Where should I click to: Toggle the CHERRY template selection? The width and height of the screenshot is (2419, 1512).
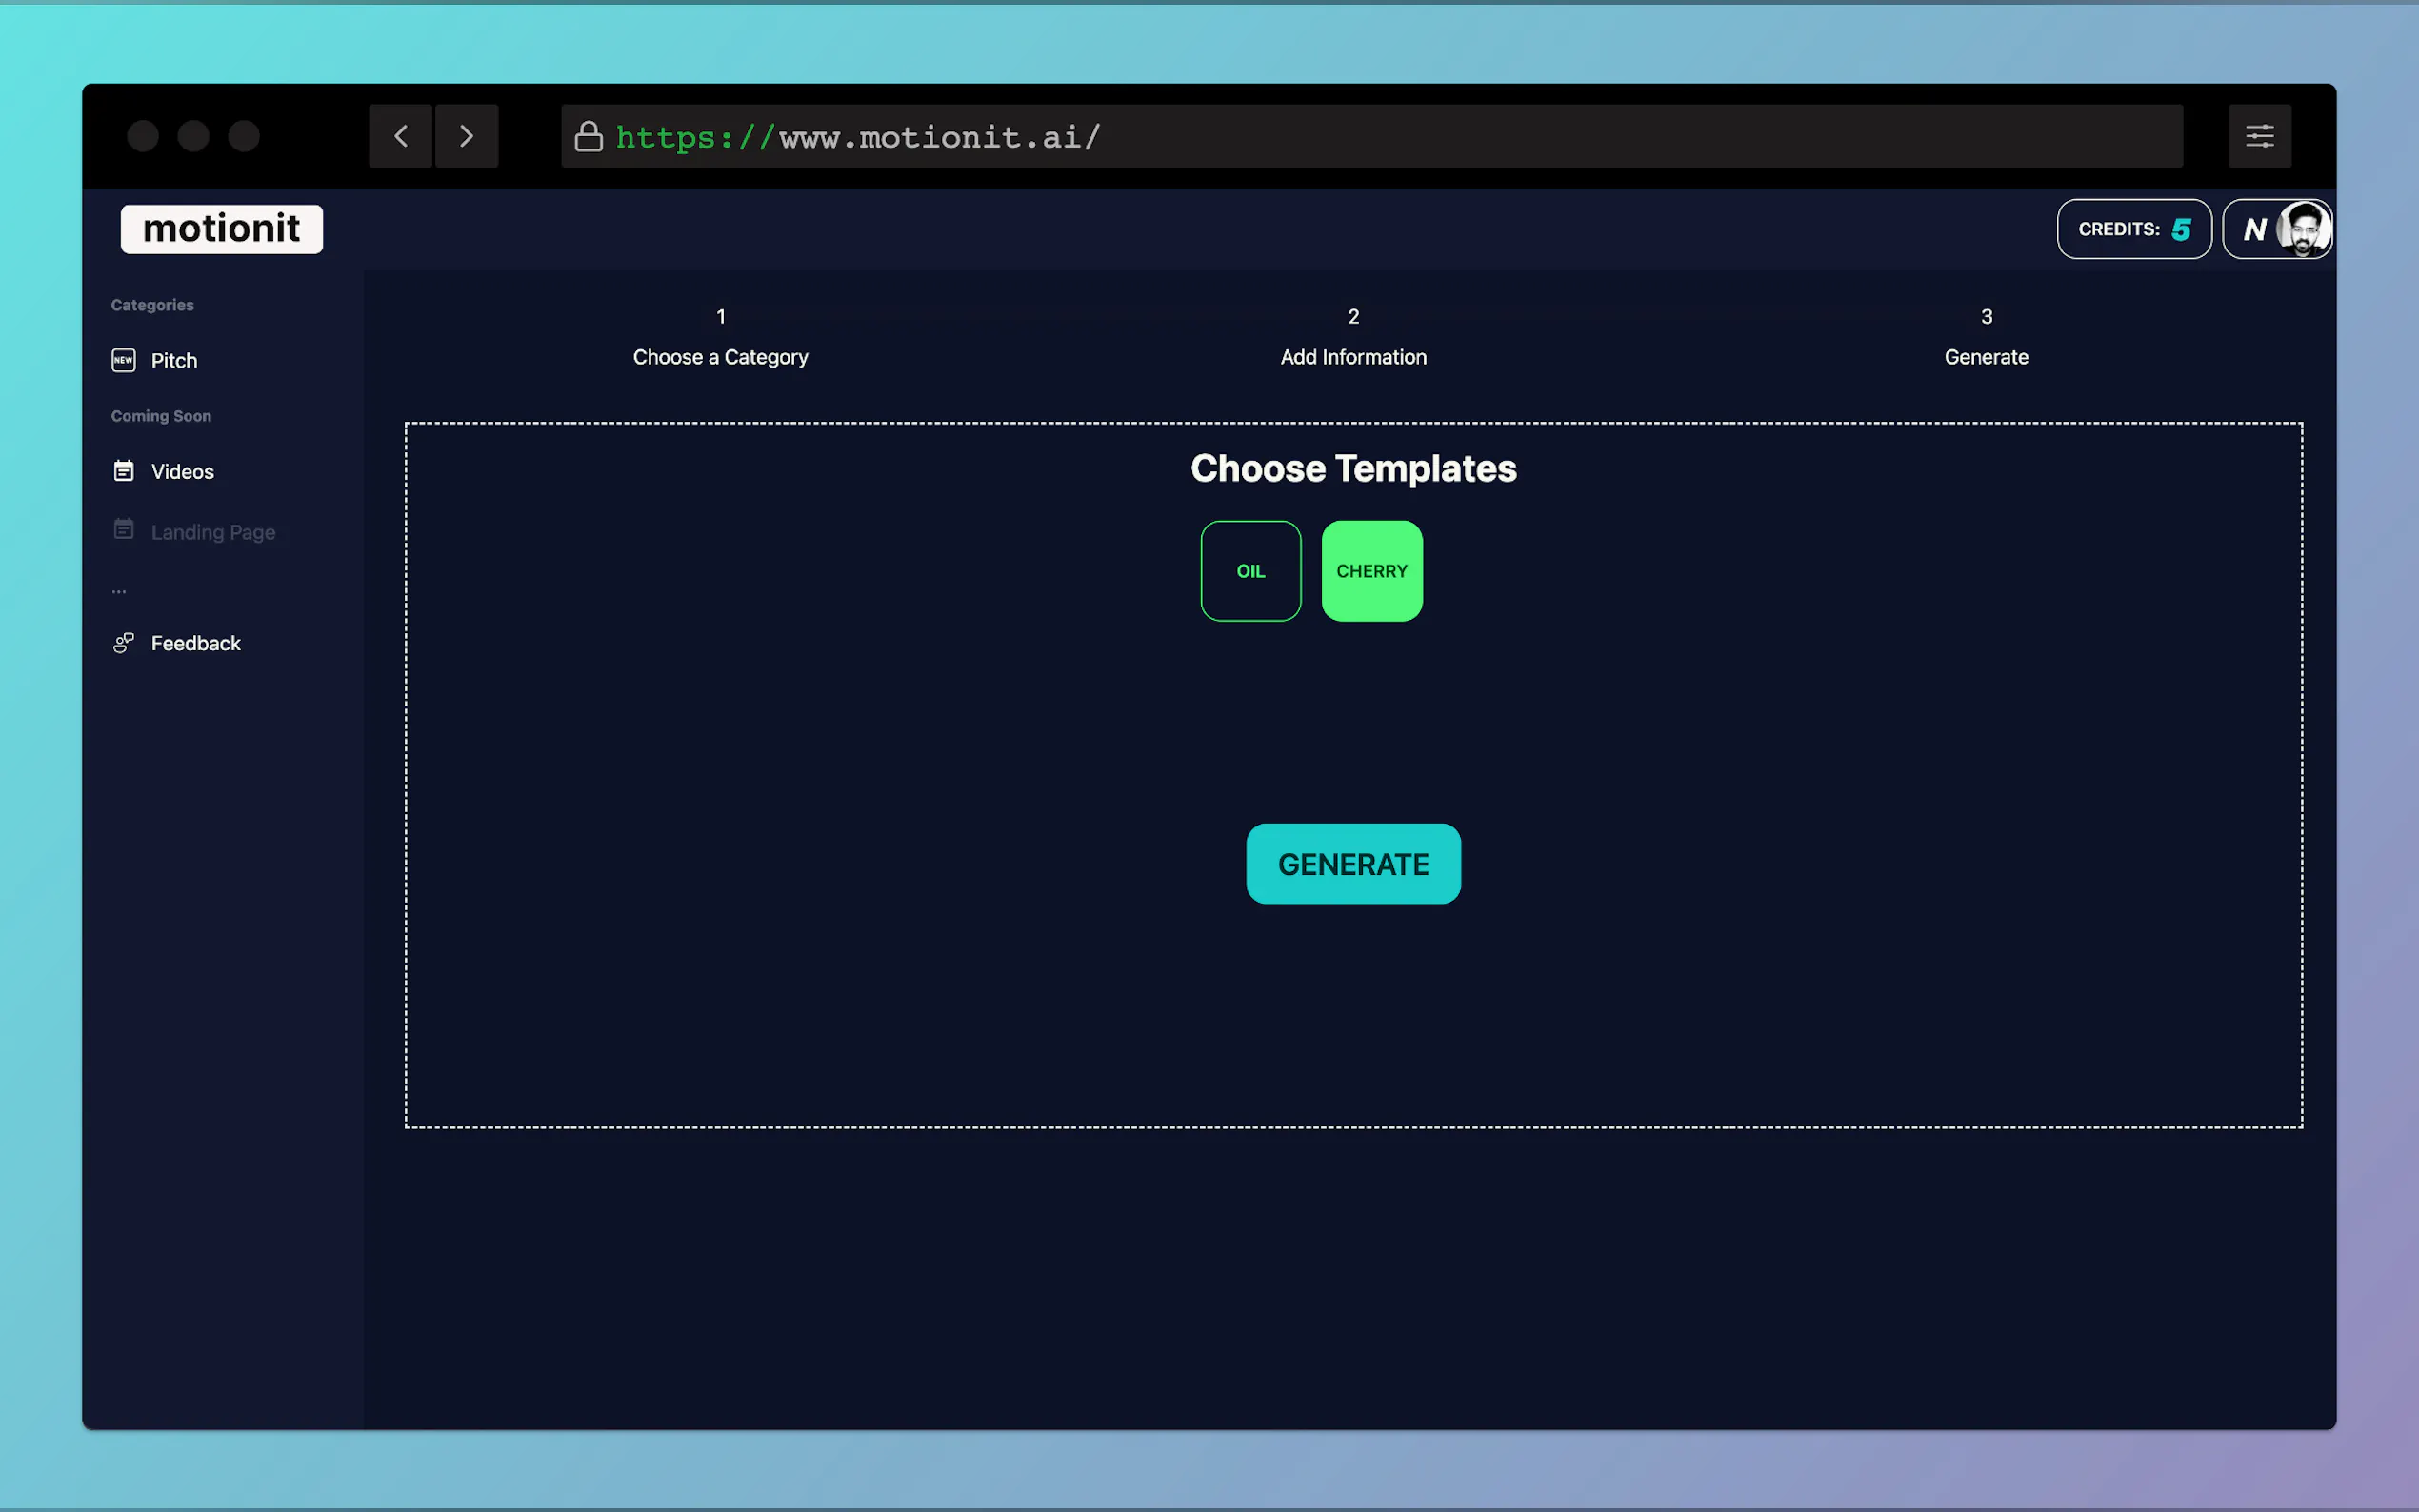point(1371,570)
